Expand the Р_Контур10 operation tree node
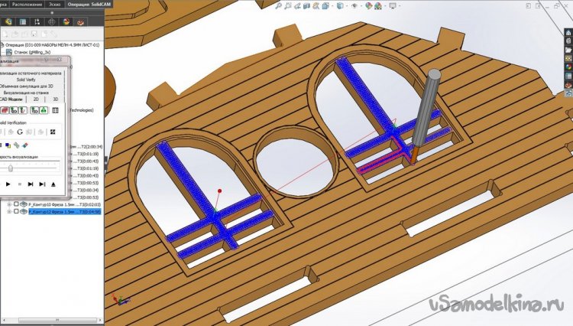 (8, 204)
